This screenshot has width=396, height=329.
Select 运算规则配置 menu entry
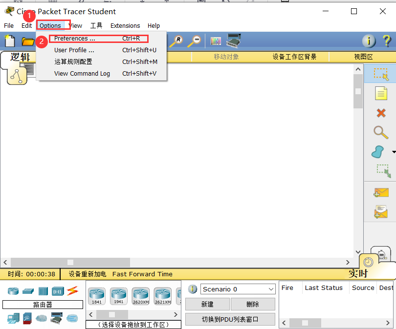[101, 62]
